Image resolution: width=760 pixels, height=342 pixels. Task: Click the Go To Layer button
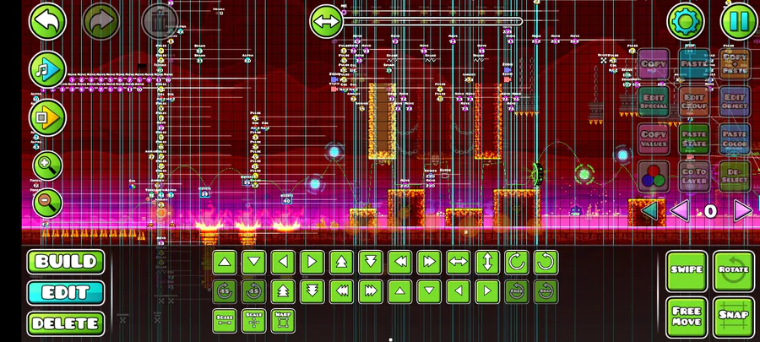694,176
